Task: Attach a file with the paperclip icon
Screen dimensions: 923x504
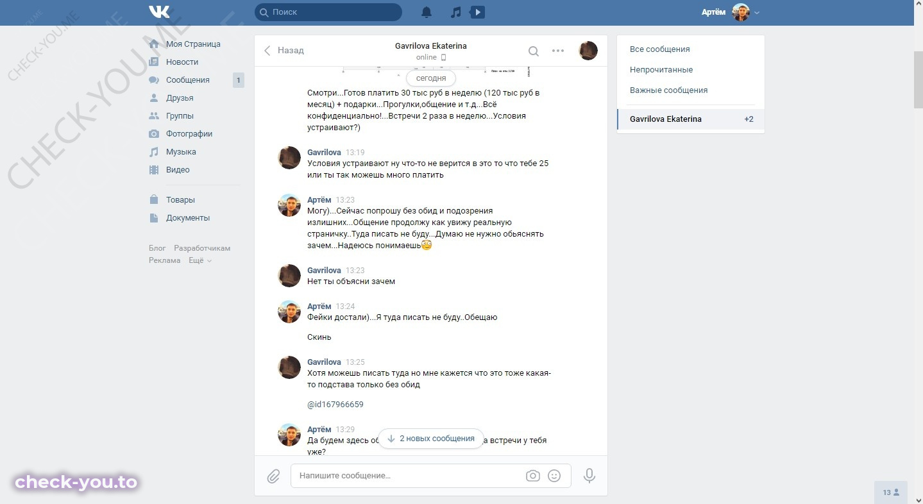Action: coord(273,476)
